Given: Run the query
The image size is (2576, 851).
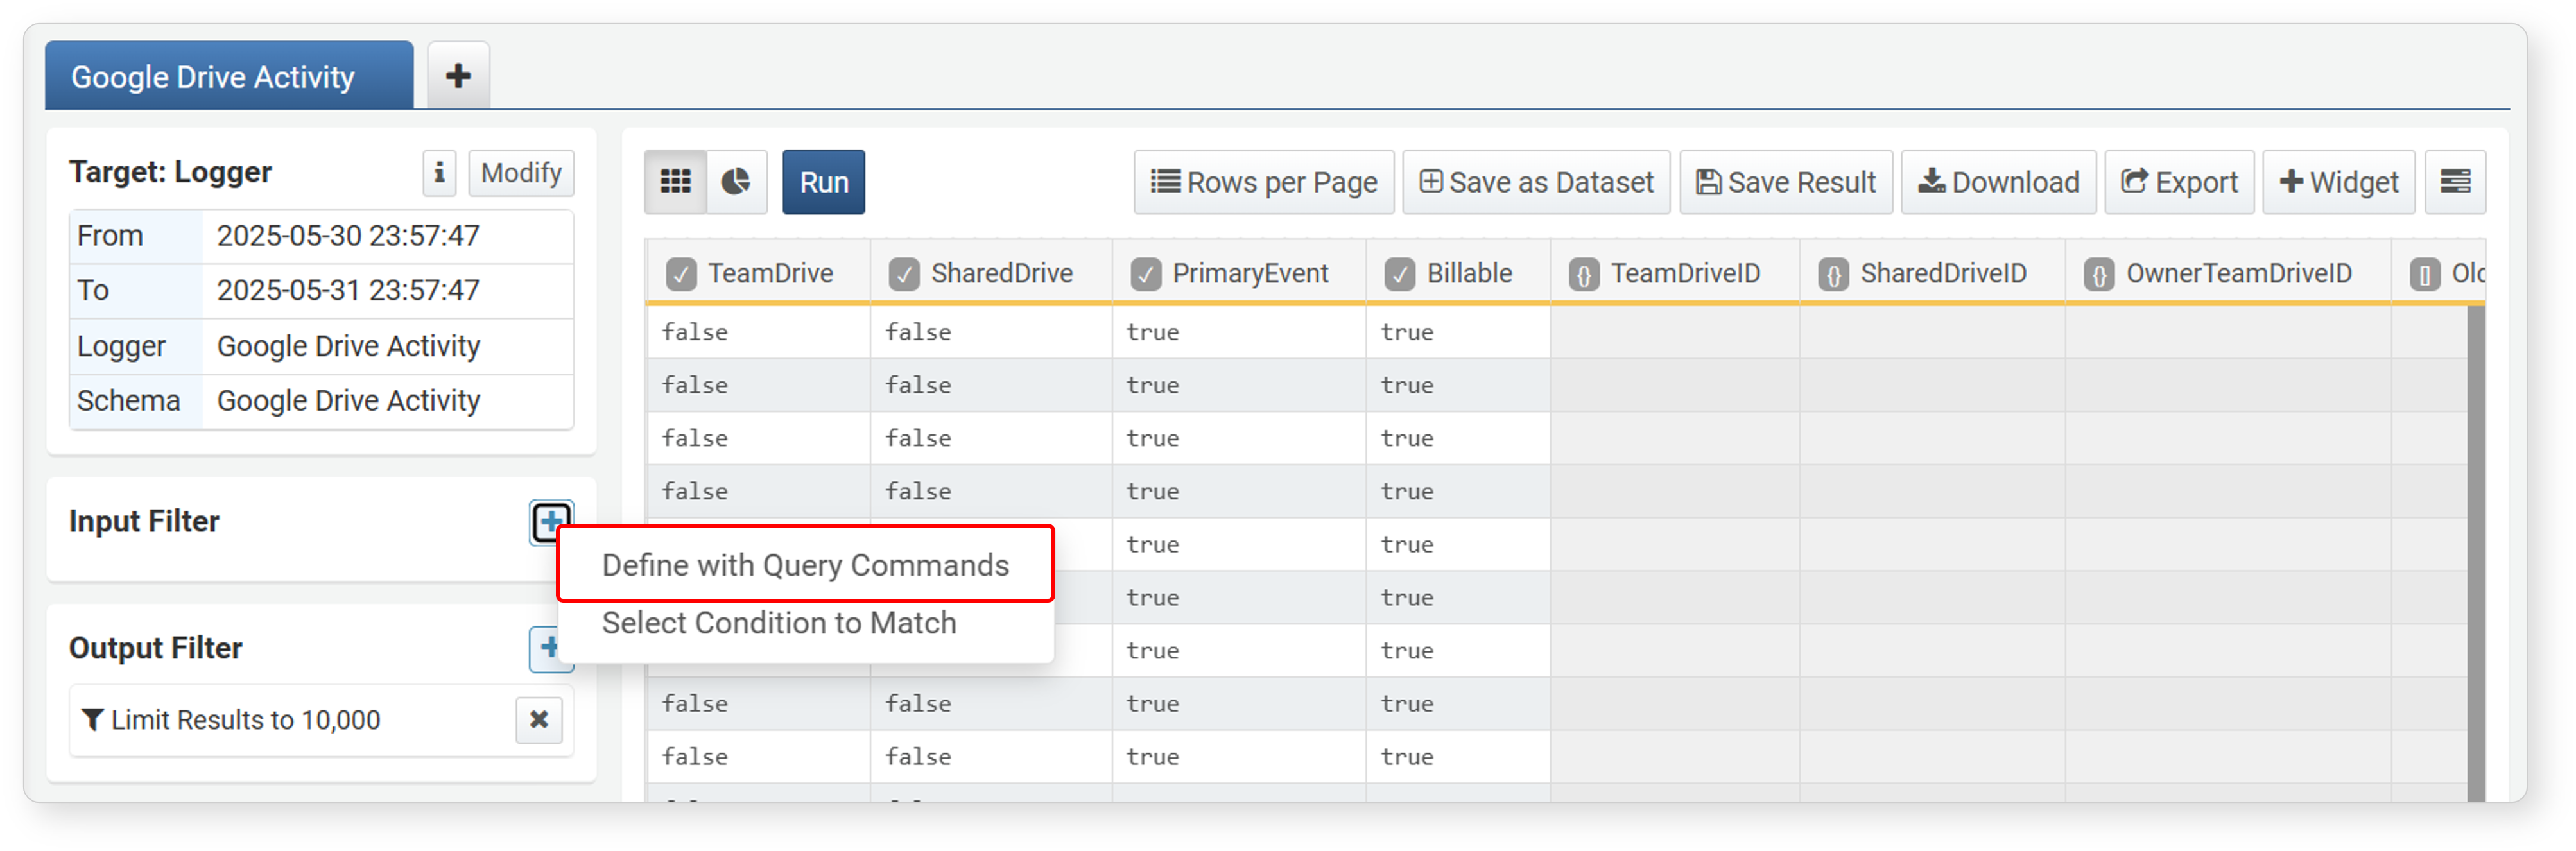Looking at the screenshot, I should point(823,182).
